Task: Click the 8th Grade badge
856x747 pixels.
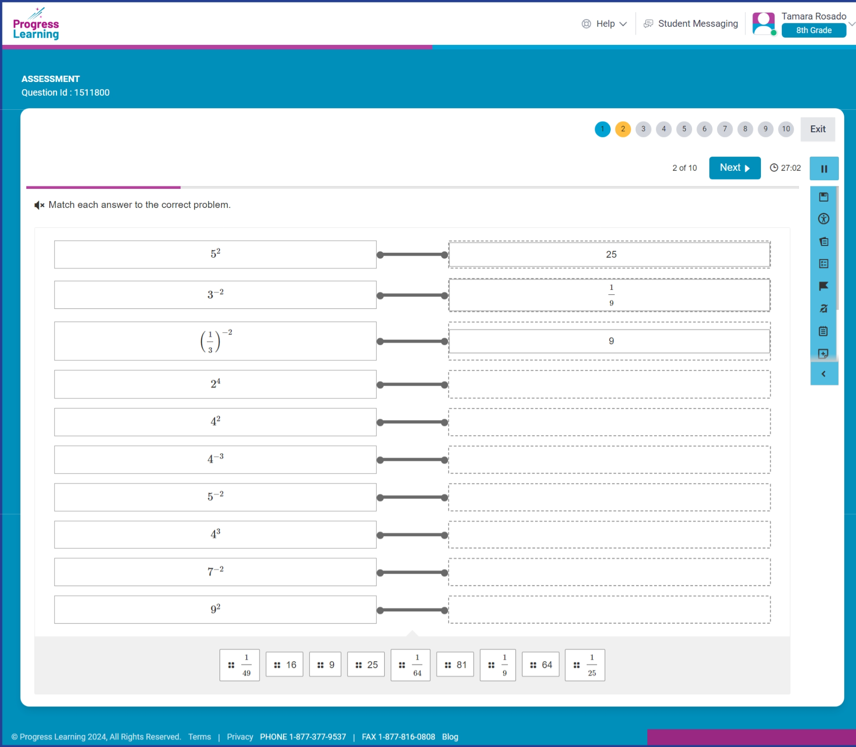Action: 814,30
